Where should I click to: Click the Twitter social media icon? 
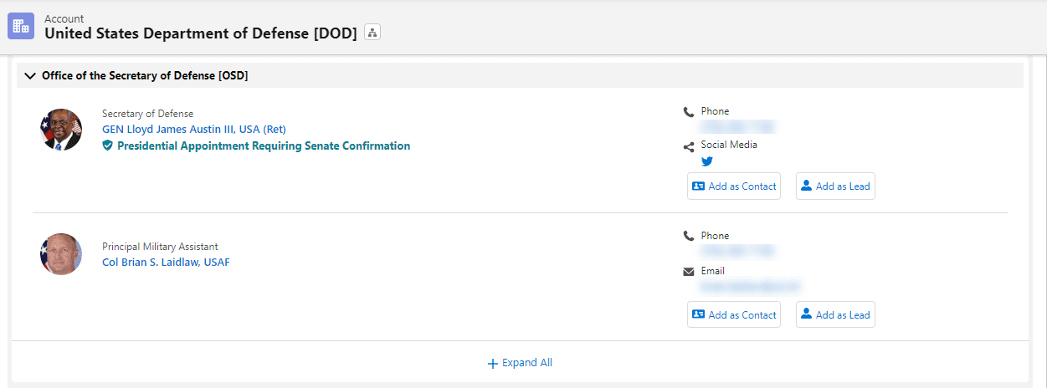[x=707, y=161]
